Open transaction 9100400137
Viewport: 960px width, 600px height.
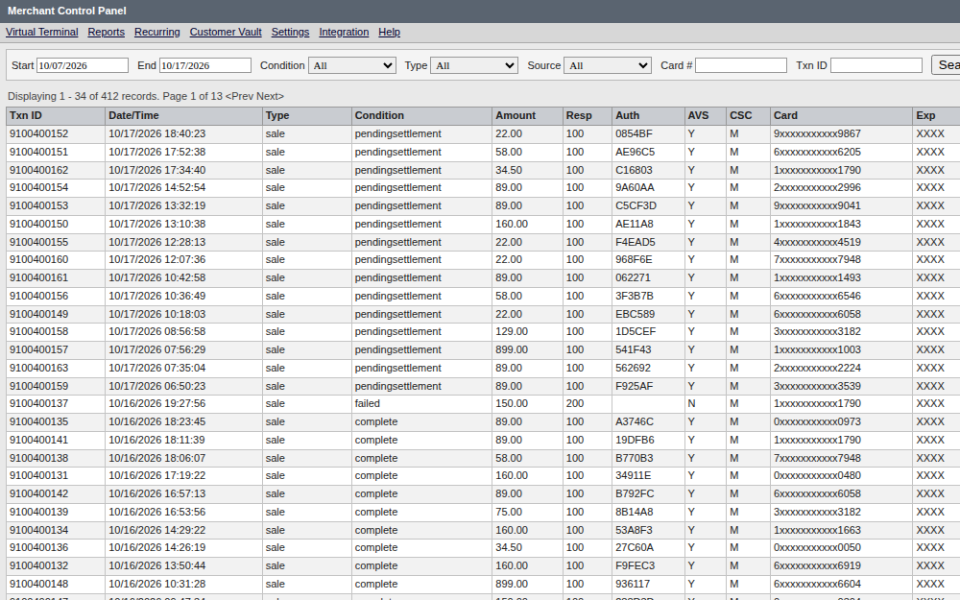[x=38, y=404]
